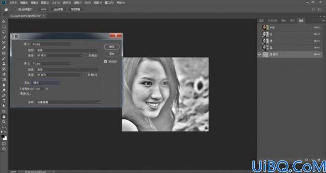This screenshot has height=173, width=326.
Task: Select the Dodge tool
Action: [4, 90]
